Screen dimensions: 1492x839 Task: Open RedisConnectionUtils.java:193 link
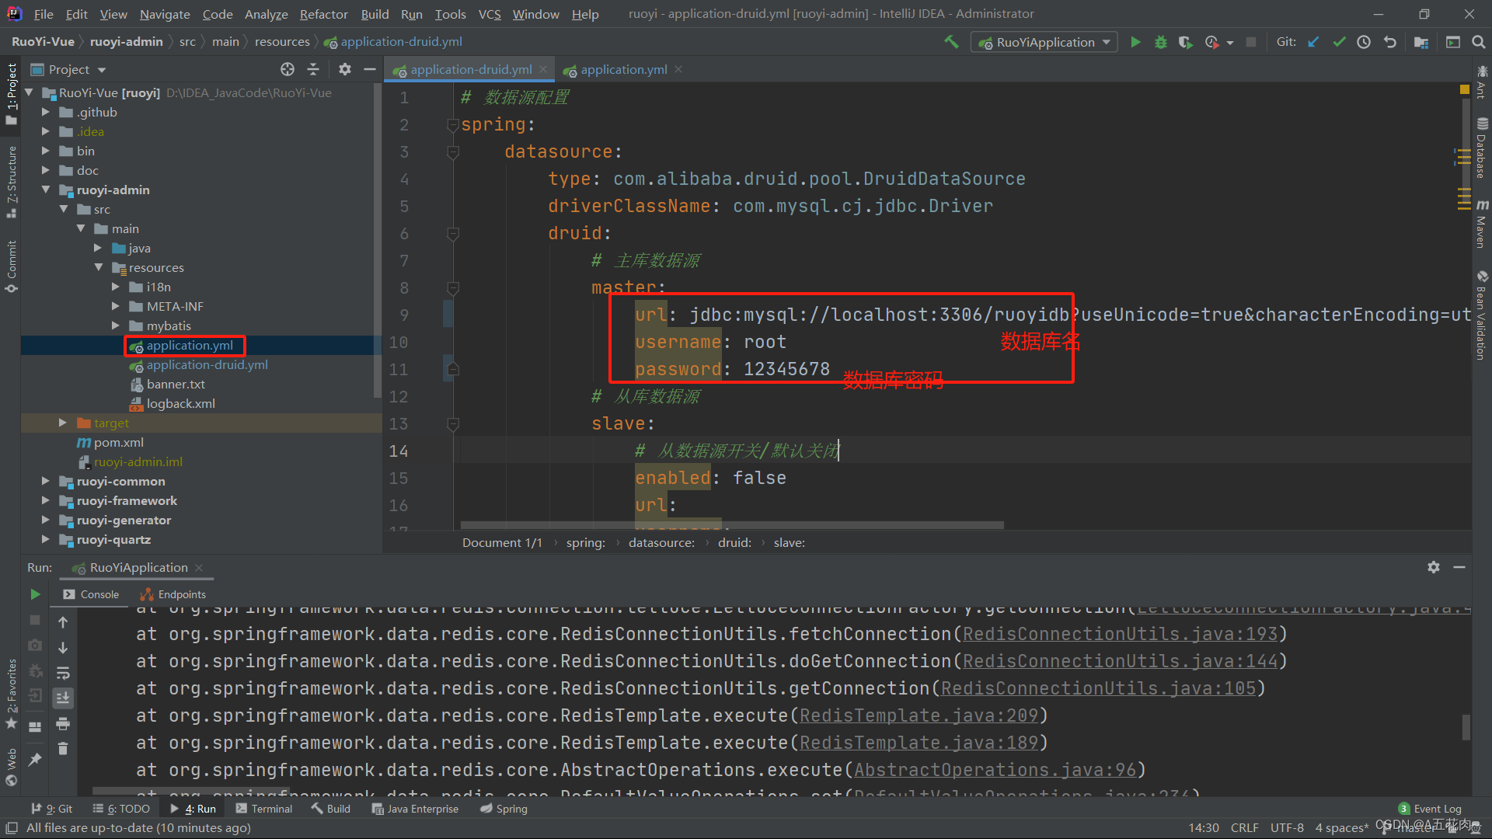click(1120, 634)
